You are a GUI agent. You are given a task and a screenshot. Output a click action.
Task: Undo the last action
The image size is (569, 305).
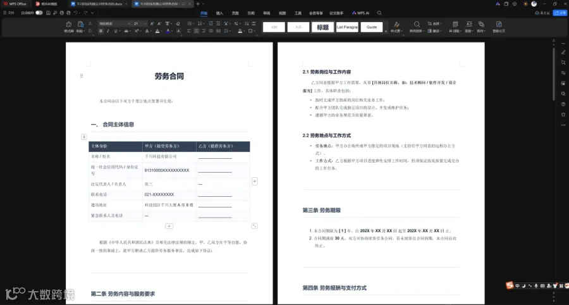pyautogui.click(x=76, y=13)
